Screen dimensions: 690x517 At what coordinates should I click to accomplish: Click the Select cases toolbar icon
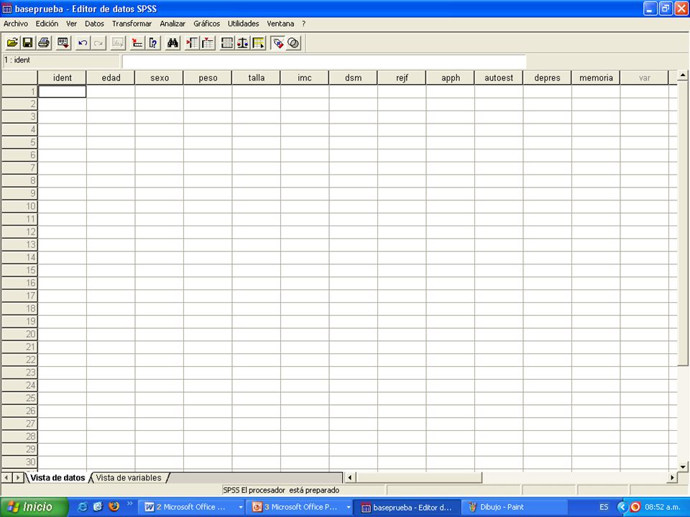pyautogui.click(x=258, y=43)
